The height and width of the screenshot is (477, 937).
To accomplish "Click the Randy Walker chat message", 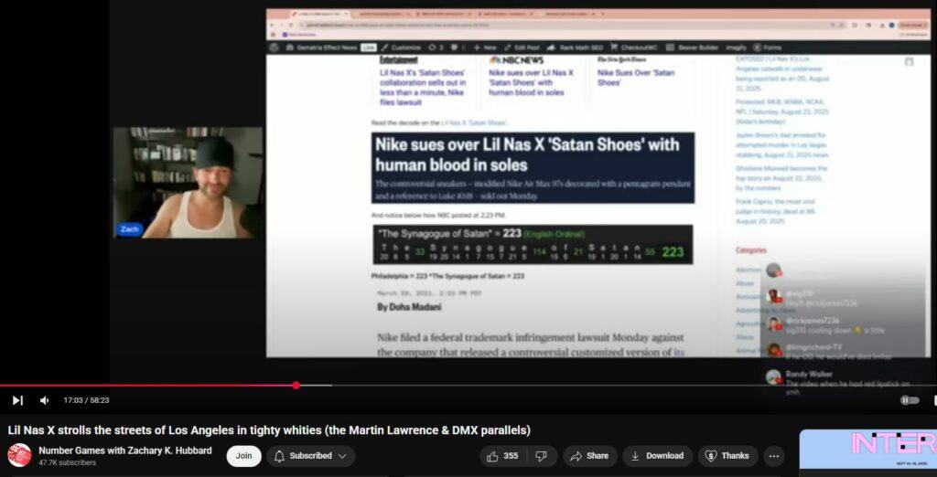I will tap(840, 383).
